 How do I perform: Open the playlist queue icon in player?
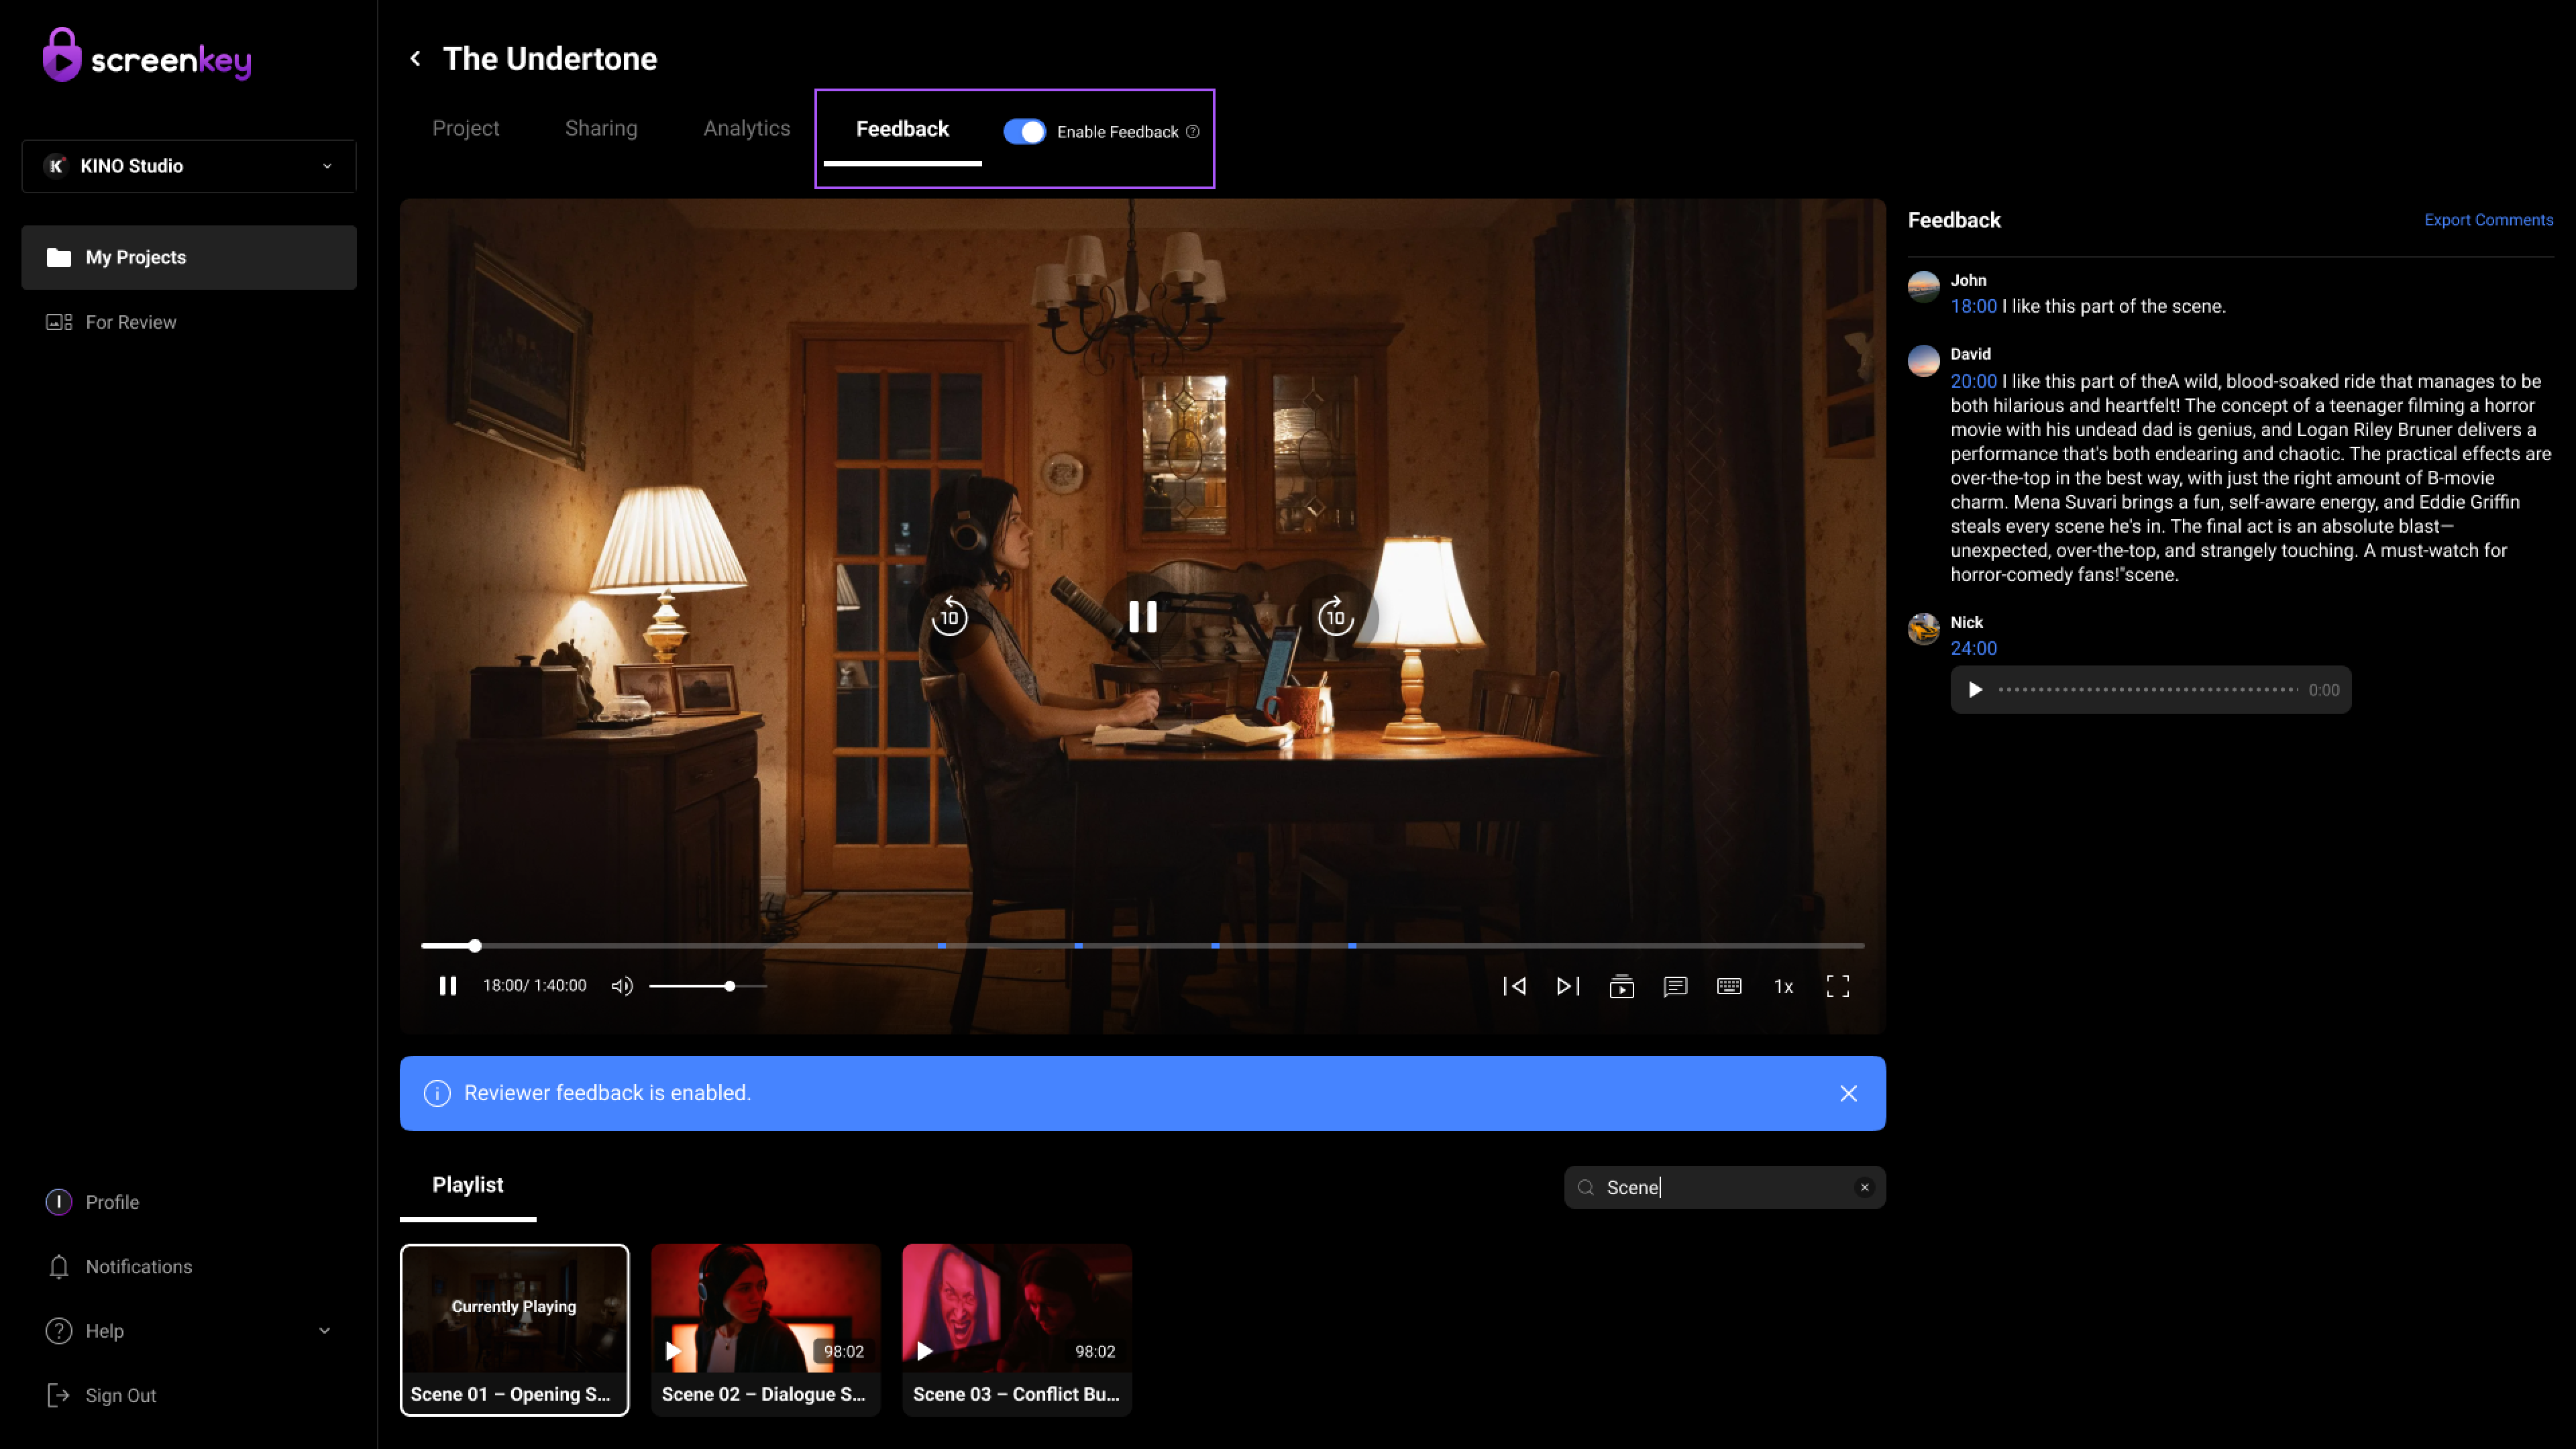tap(1621, 986)
